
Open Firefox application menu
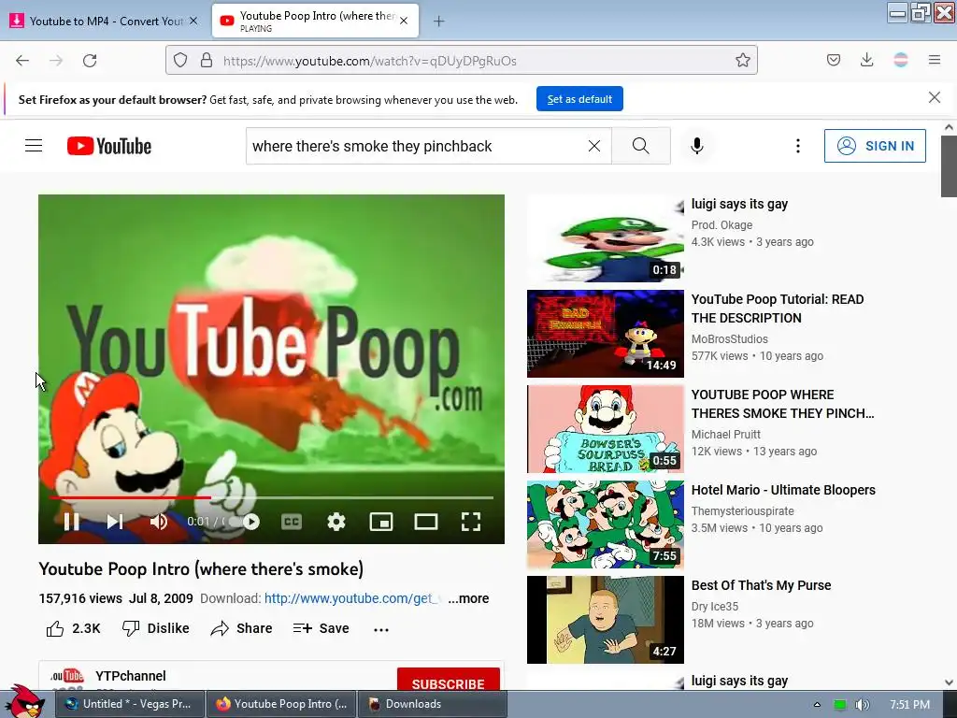pyautogui.click(x=935, y=60)
